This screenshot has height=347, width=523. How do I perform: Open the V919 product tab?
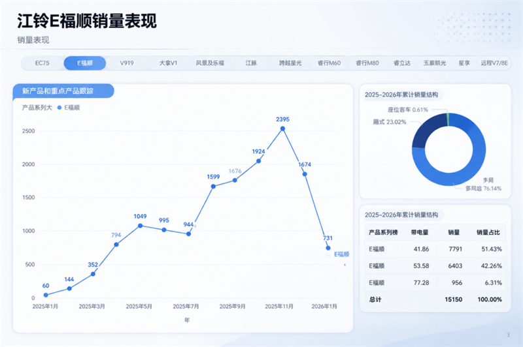[127, 63]
